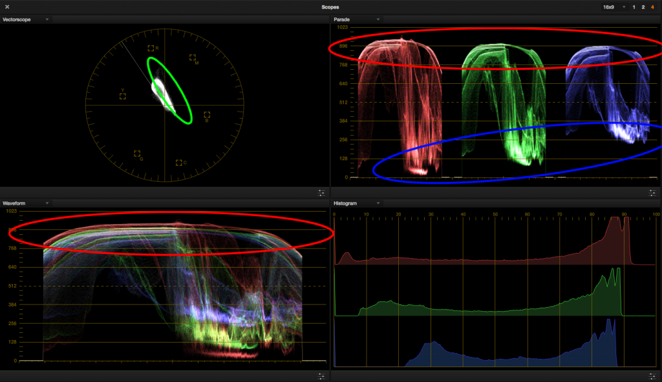Click the Y target on the Vectorscope

[x=122, y=95]
